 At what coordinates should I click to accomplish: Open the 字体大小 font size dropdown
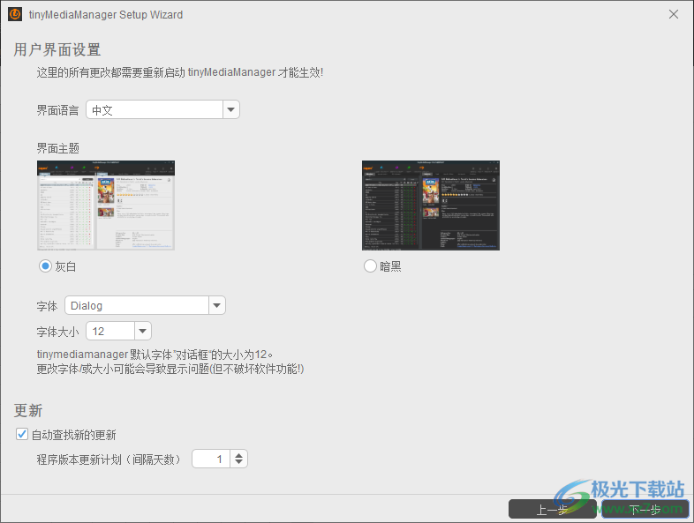click(142, 331)
